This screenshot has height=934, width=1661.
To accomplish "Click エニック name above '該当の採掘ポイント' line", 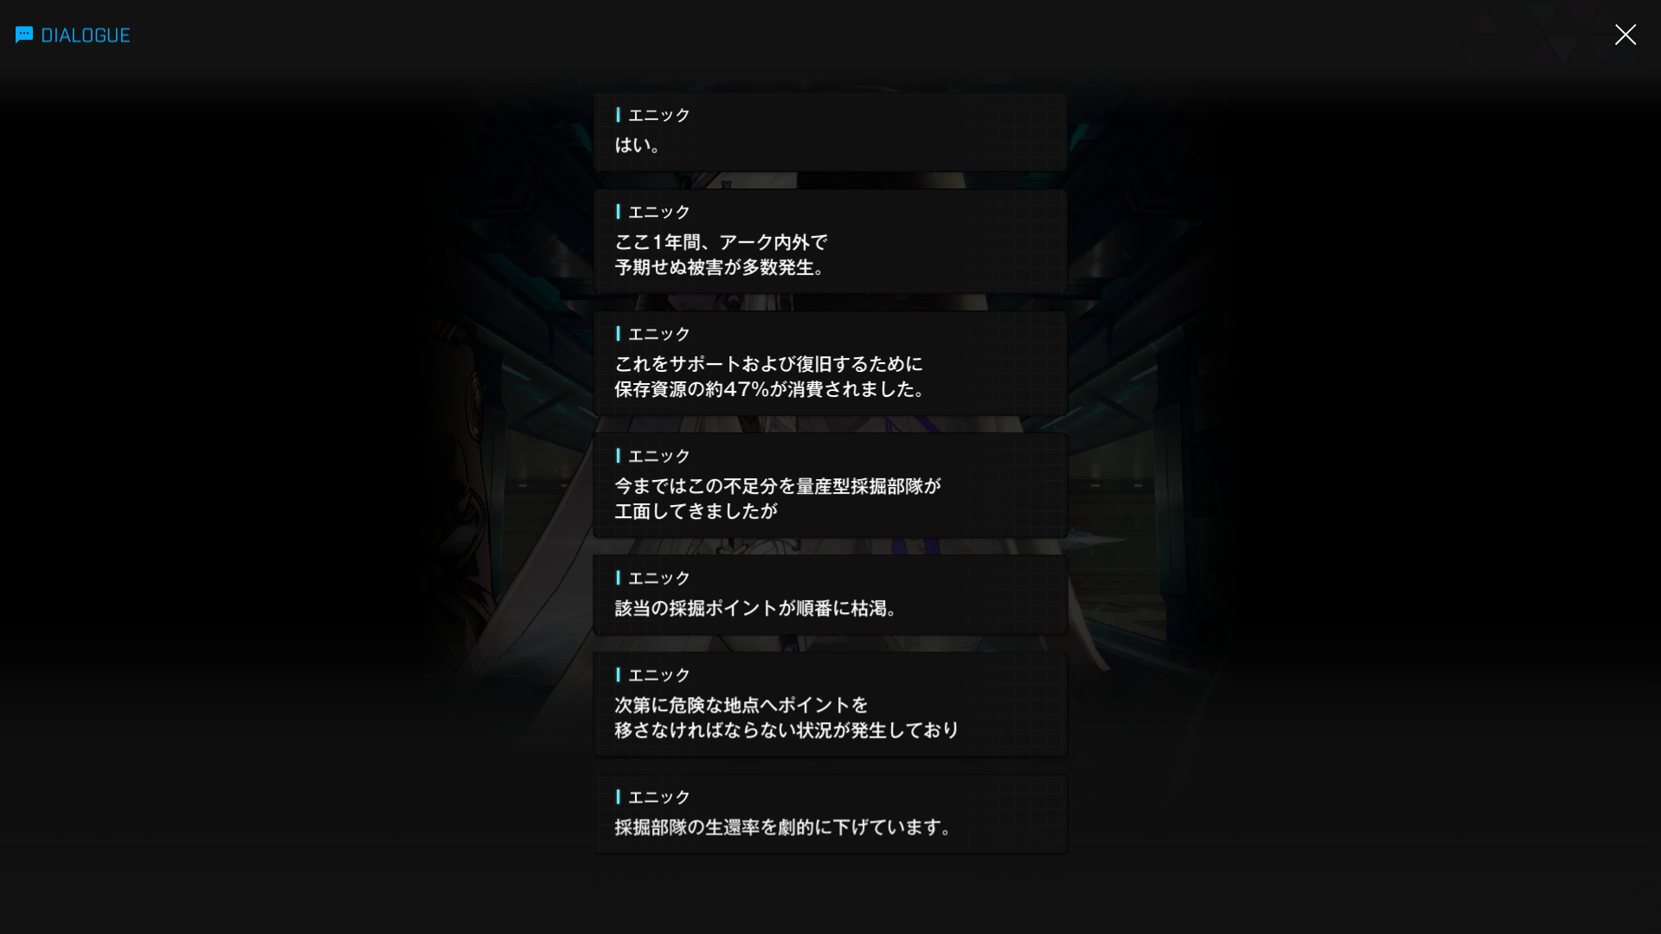I will point(659,578).
